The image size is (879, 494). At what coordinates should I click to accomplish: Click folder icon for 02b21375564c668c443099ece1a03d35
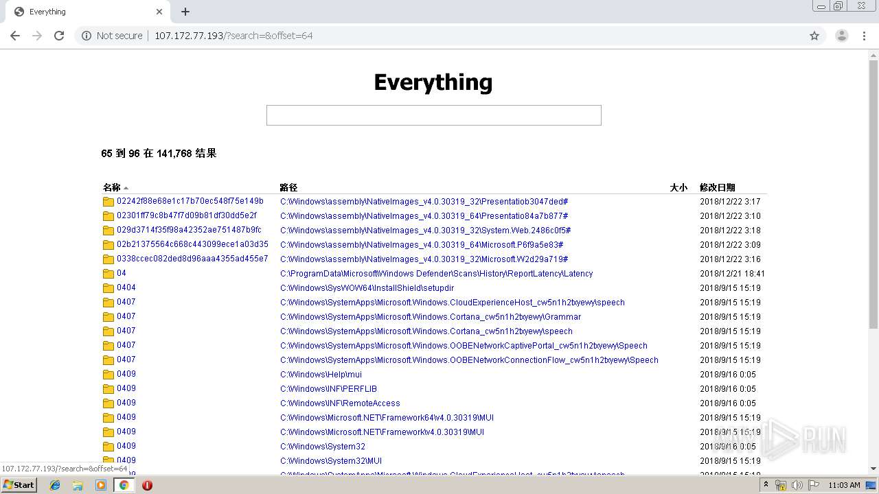click(109, 245)
